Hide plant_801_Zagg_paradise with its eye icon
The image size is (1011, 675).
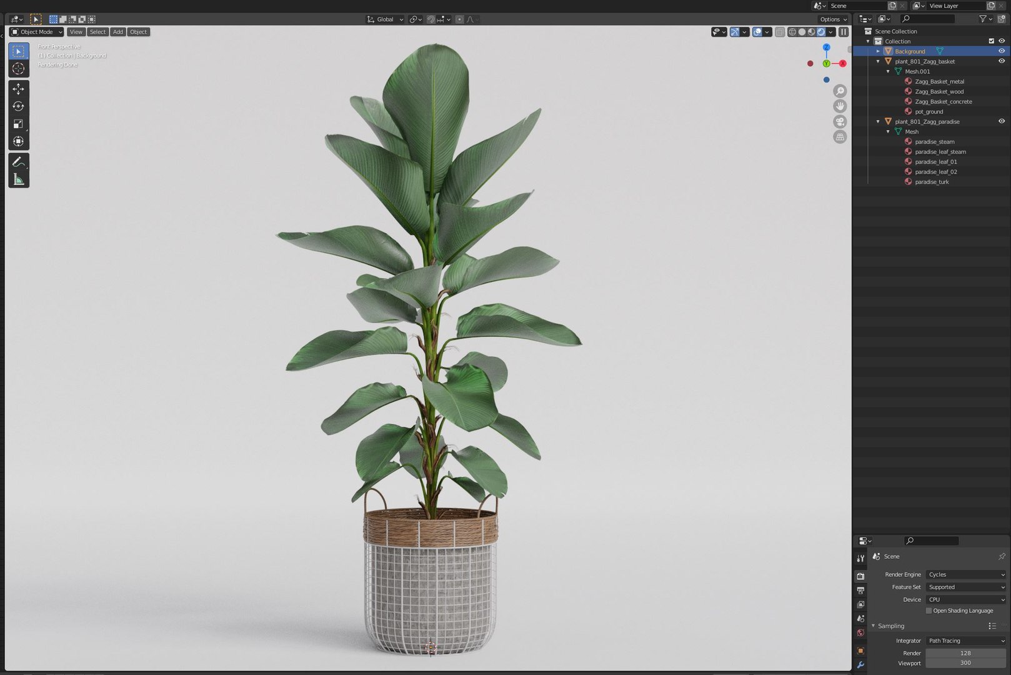[1002, 121]
